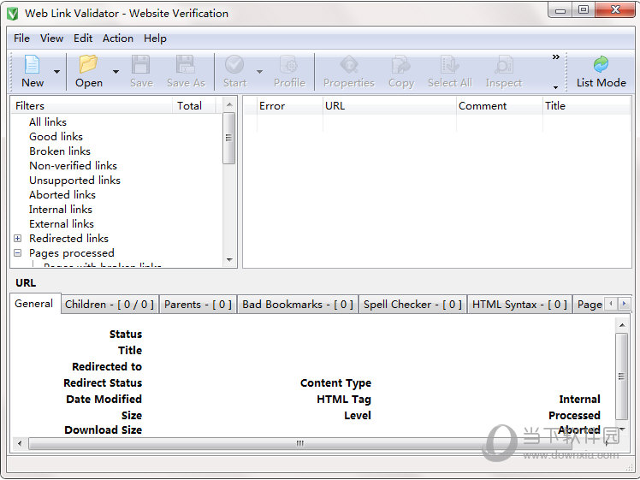
Task: Click the Inspect toolbar icon
Action: [504, 64]
